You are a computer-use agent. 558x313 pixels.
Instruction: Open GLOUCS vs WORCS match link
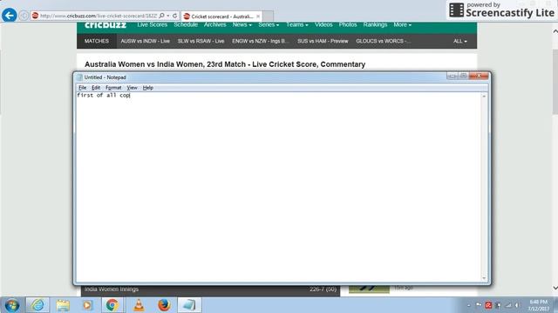[x=384, y=41]
